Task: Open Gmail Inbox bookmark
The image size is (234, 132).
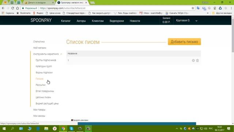Action: 151,13
